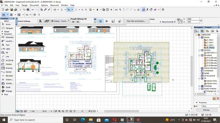Collapse the Document group in Toolbox
This screenshot has width=220, height=123.
click(2, 34)
